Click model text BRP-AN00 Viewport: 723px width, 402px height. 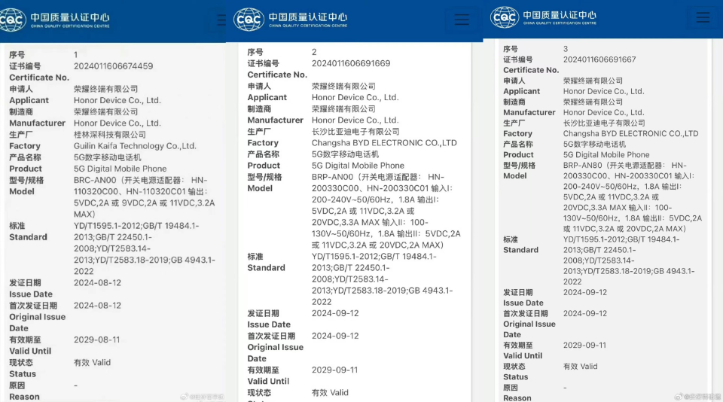coord(332,177)
